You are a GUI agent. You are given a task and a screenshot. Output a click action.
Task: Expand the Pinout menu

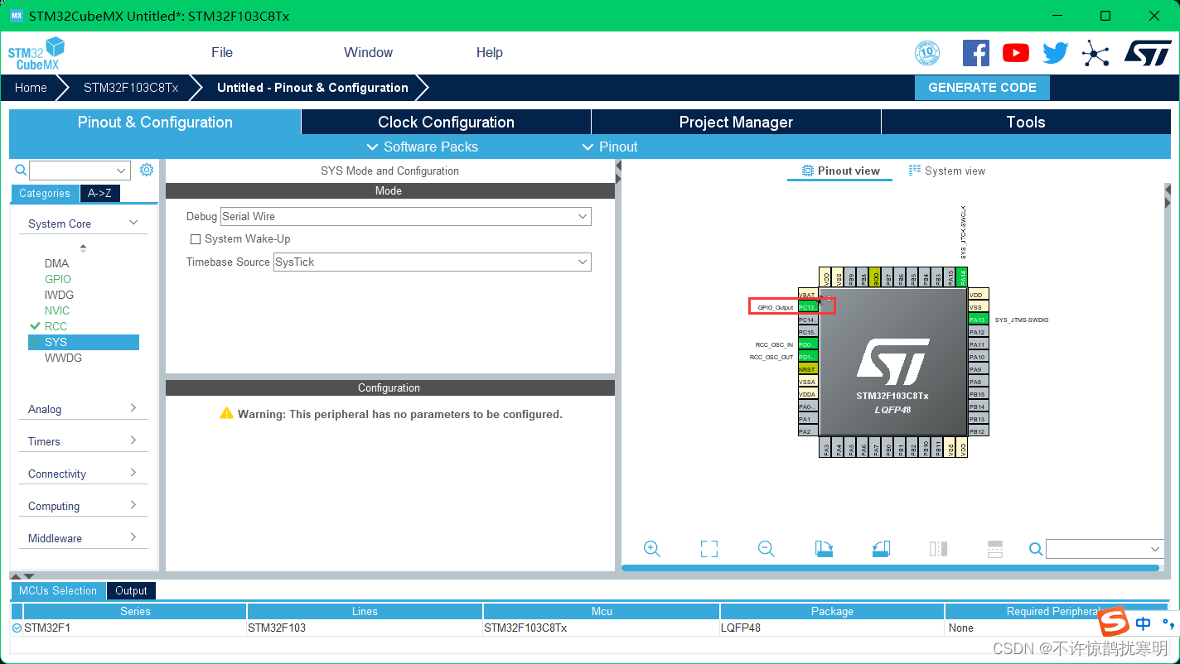(x=610, y=147)
